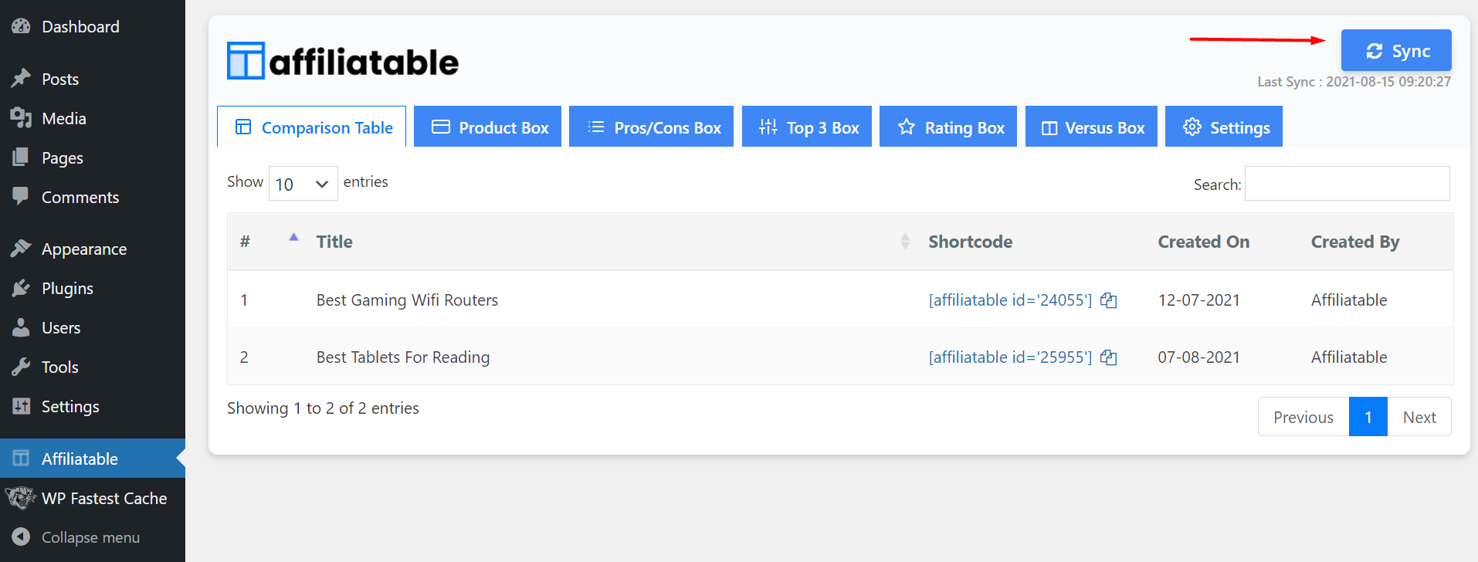Image resolution: width=1478 pixels, height=562 pixels.
Task: Open WordPress Settings menu item
Action: 70,406
